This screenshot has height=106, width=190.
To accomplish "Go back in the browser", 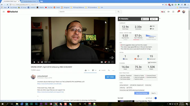I will tap(2, 4).
